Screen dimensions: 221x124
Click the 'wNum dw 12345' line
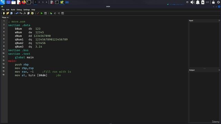click(x=29, y=32)
